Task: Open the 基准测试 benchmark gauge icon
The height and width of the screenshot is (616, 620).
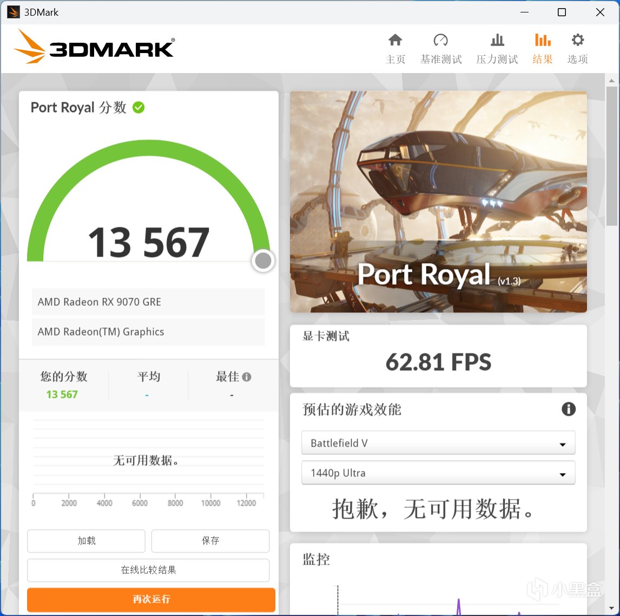Action: [x=440, y=40]
